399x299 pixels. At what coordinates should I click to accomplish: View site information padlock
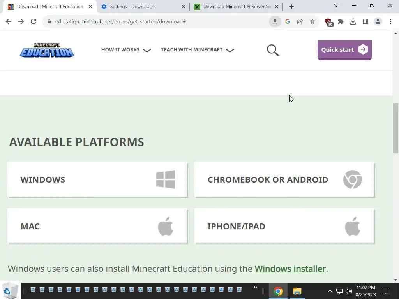(x=49, y=21)
